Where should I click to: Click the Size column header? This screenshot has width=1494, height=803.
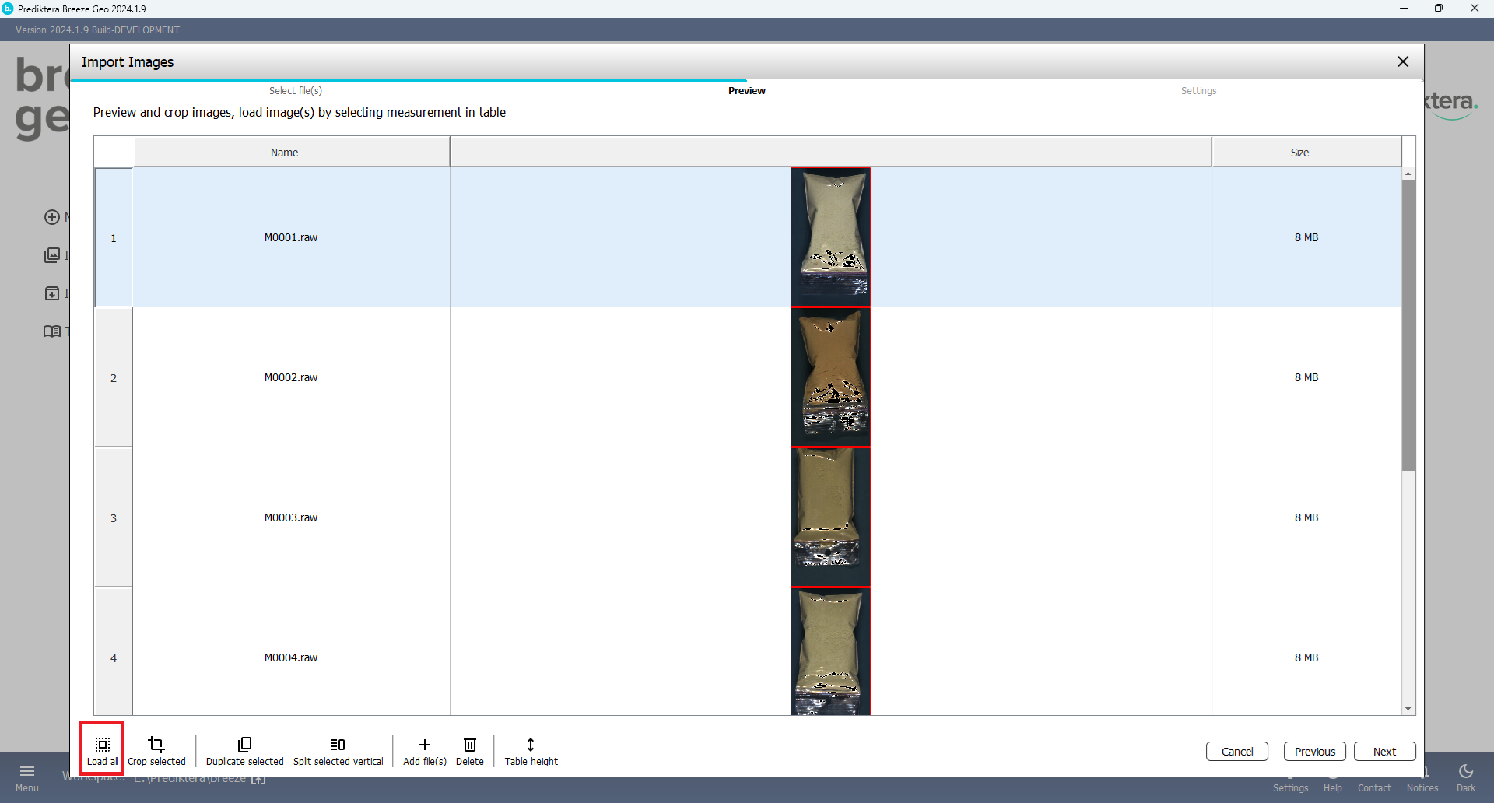click(1299, 153)
